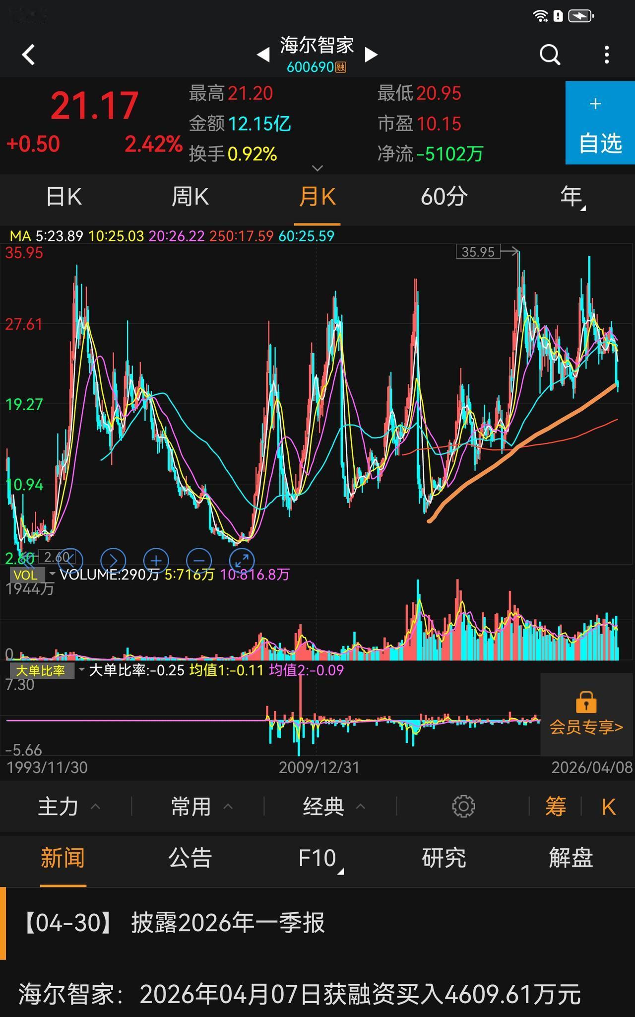Go back using the back arrow
This screenshot has width=635, height=1017.
(29, 55)
